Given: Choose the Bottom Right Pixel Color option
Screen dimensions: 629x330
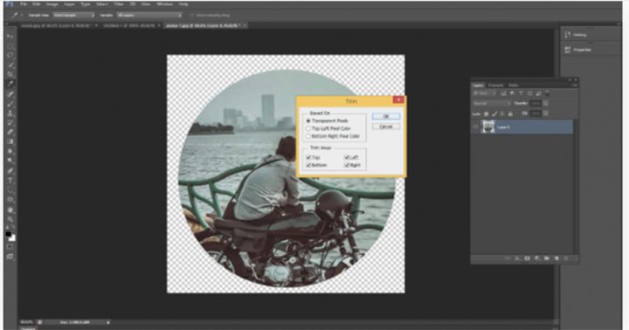Looking at the screenshot, I should [x=308, y=136].
